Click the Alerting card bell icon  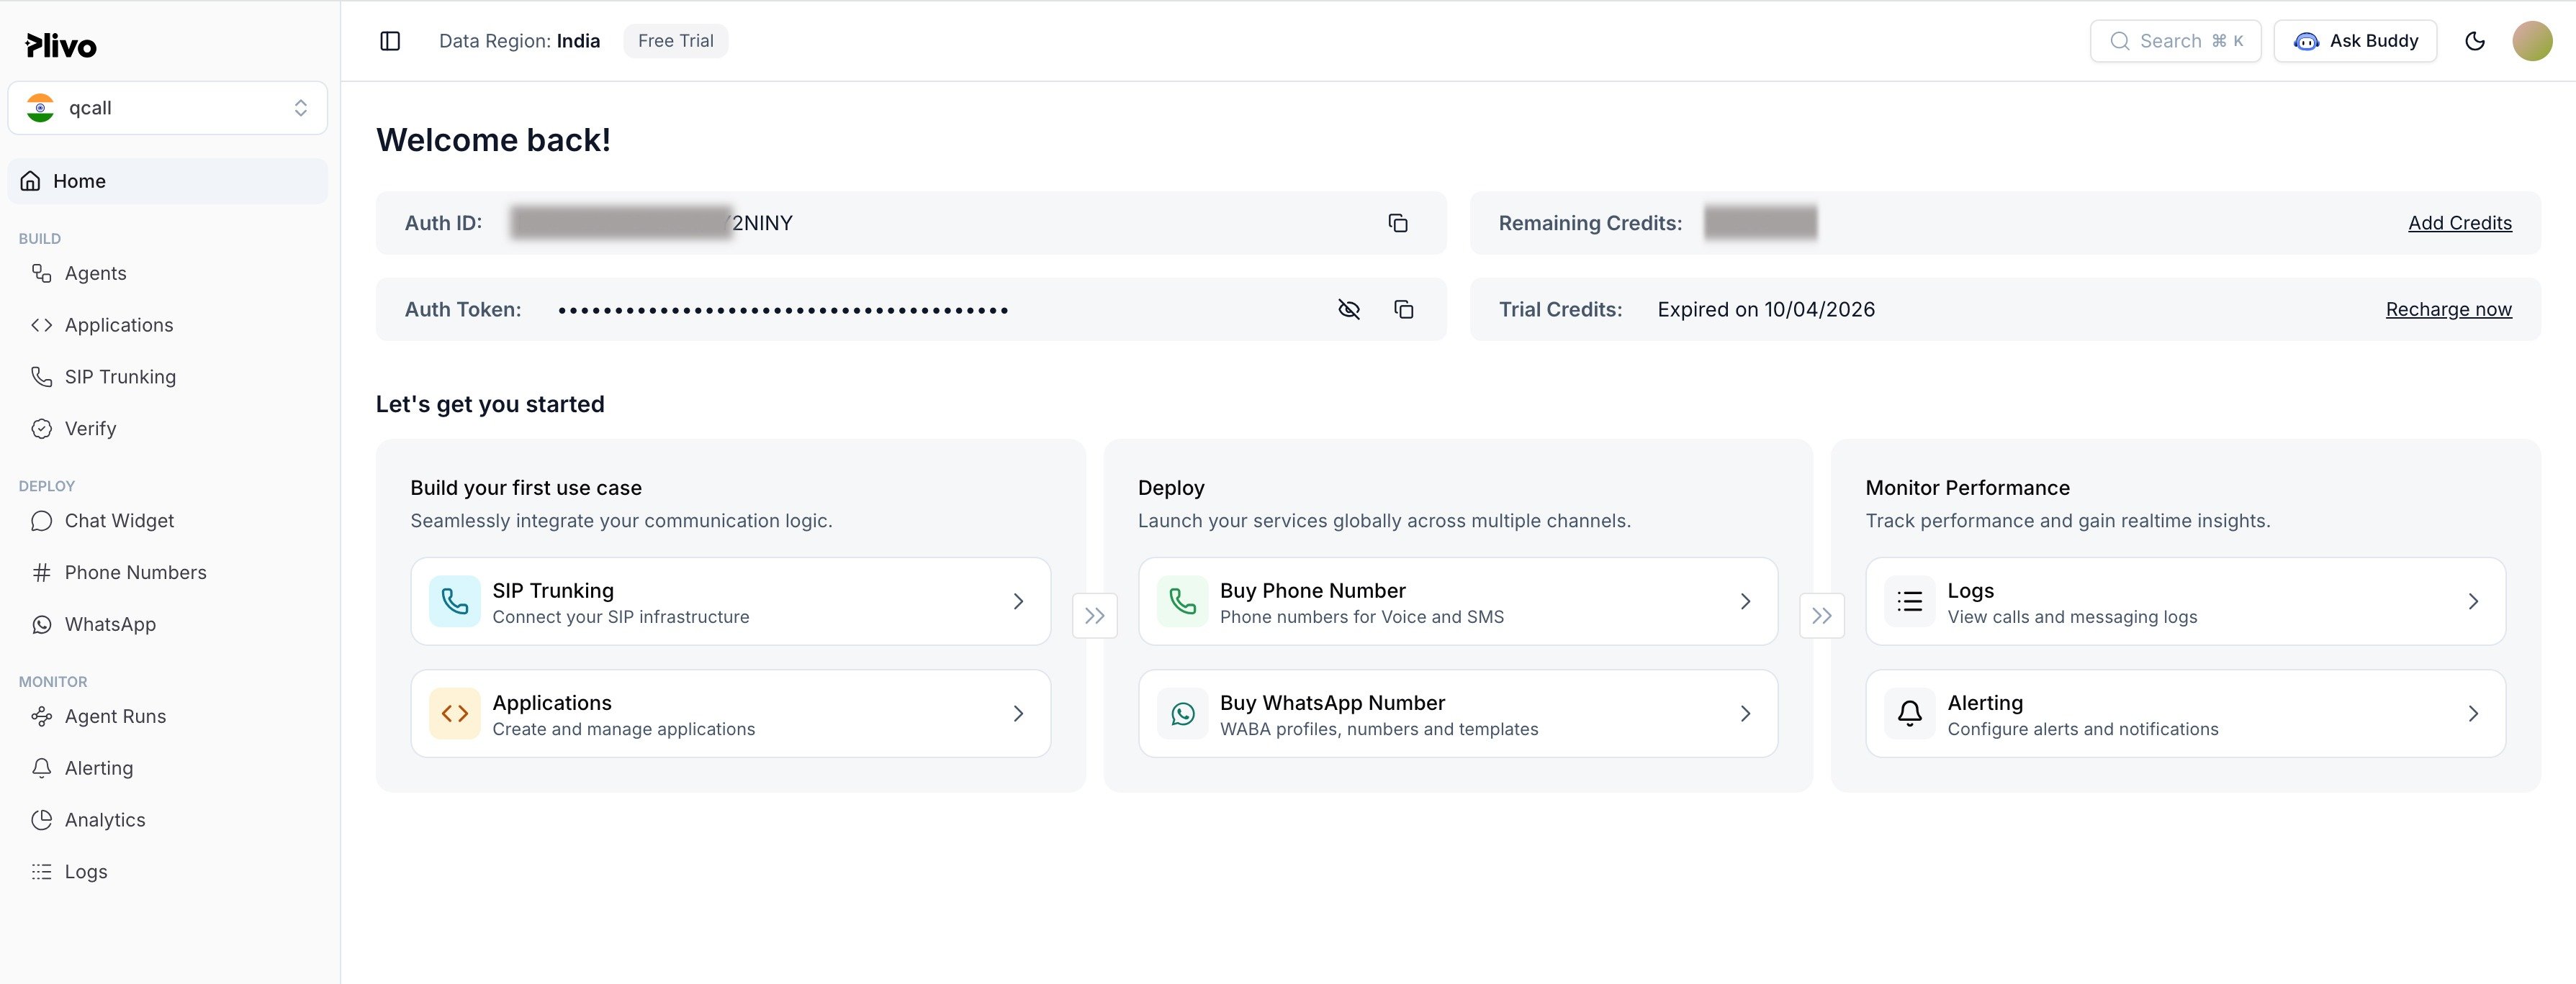pyautogui.click(x=1910, y=714)
